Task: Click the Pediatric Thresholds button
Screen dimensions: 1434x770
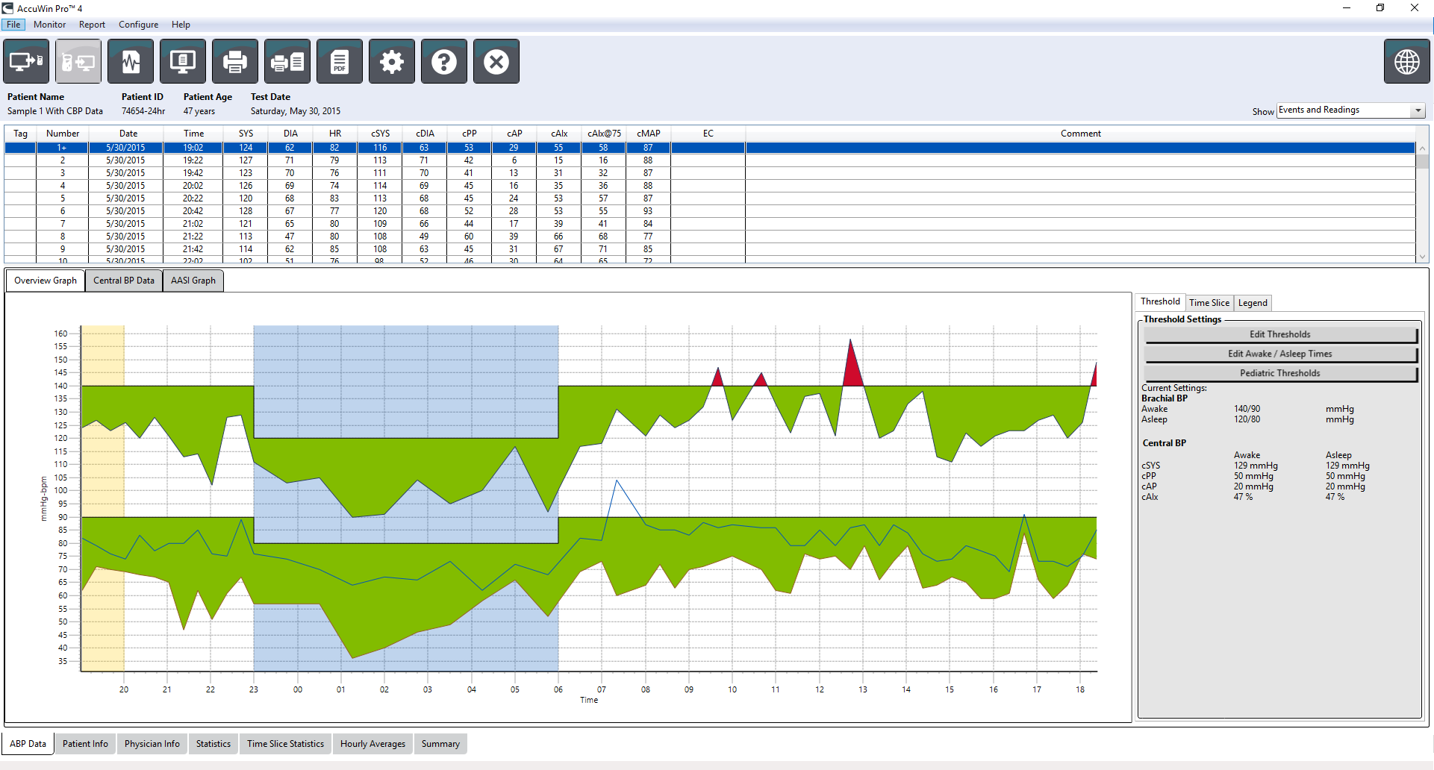Action: pos(1280,373)
